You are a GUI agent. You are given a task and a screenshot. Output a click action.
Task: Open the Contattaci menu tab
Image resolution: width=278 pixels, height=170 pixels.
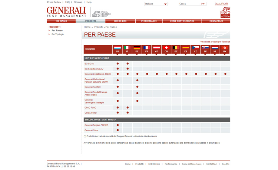click(216, 21)
